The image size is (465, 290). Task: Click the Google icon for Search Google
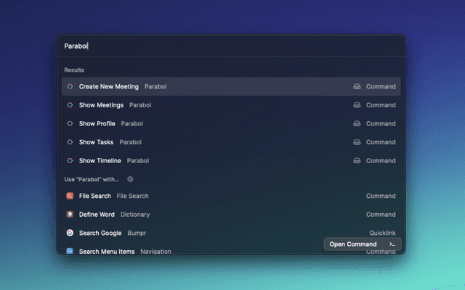[x=70, y=233]
